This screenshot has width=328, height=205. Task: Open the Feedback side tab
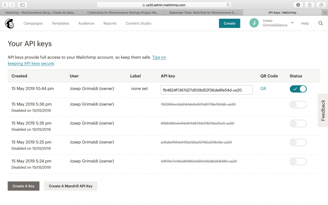pos(323,110)
